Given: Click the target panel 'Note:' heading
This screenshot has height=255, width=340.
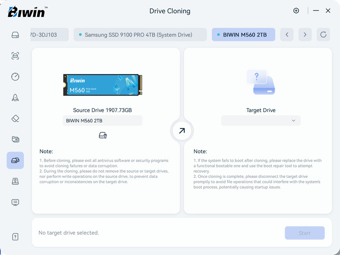Looking at the screenshot, I should [200, 151].
